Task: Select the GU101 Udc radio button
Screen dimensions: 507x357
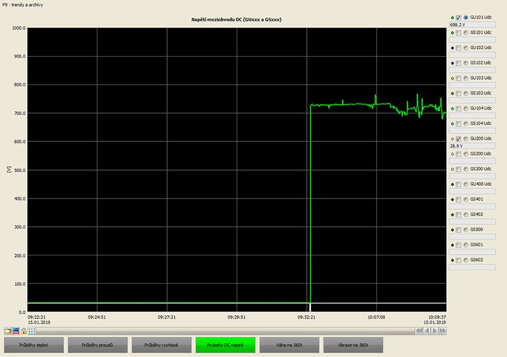Action: pos(466,18)
